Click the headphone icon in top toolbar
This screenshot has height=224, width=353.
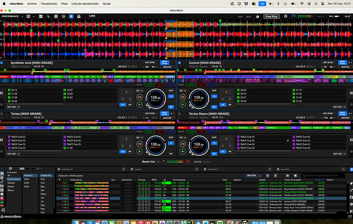(x=293, y=16)
